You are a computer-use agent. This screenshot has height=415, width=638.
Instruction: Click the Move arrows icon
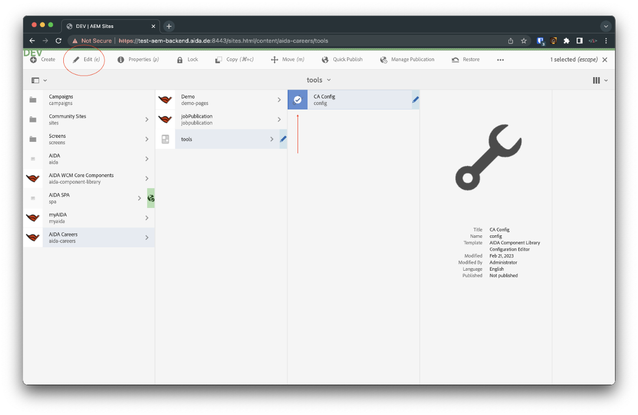tap(274, 60)
